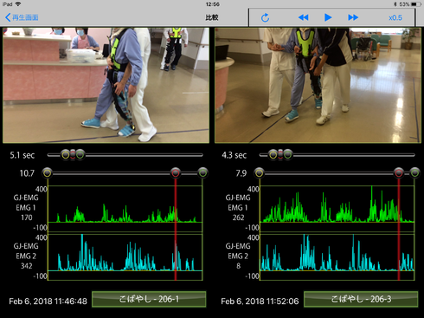Start playback with the play icon
424x318 pixels.
pyautogui.click(x=328, y=17)
